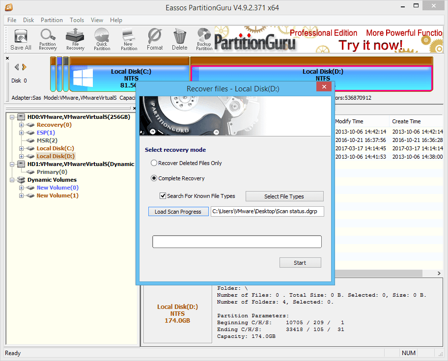Viewport: 448px width, 361px height.
Task: Open the View menu
Action: click(97, 20)
